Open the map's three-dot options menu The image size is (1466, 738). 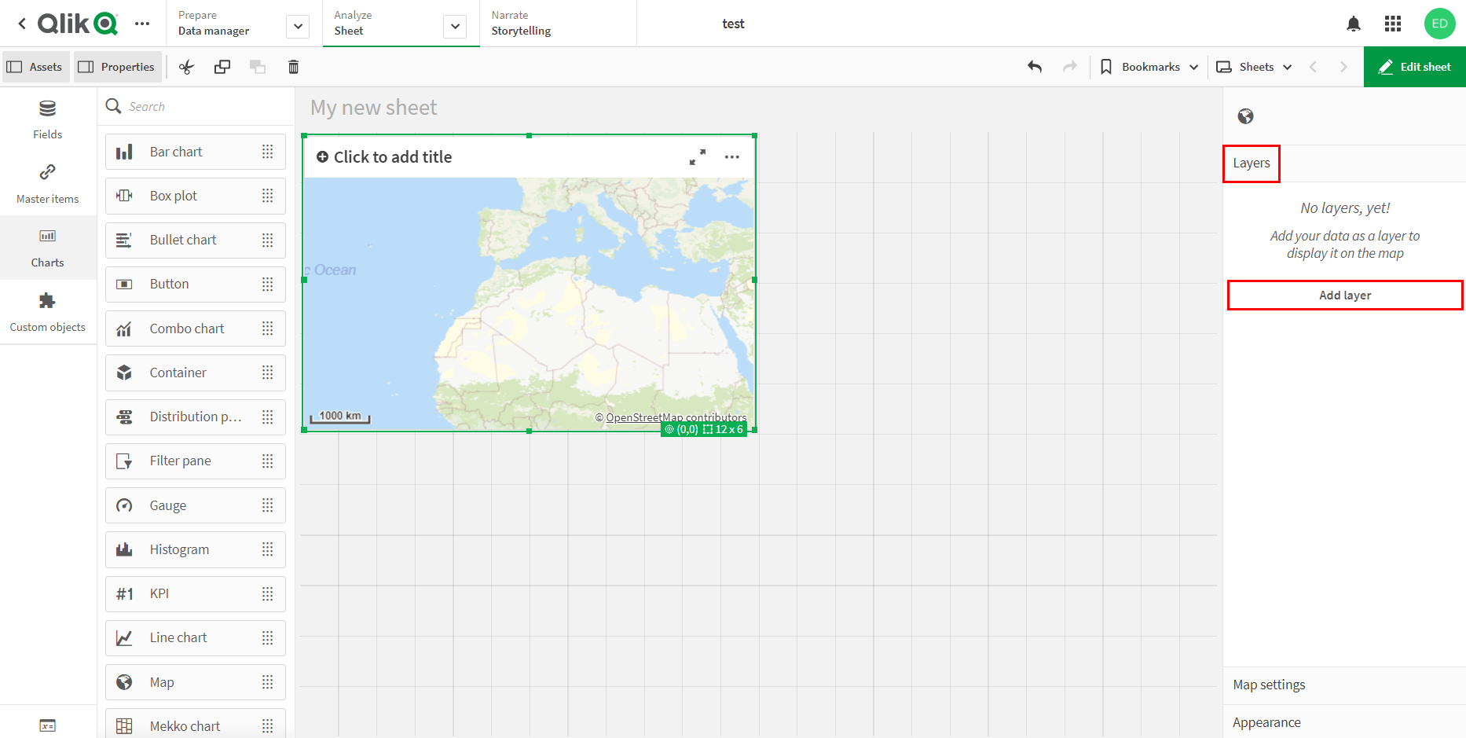pyautogui.click(x=731, y=157)
